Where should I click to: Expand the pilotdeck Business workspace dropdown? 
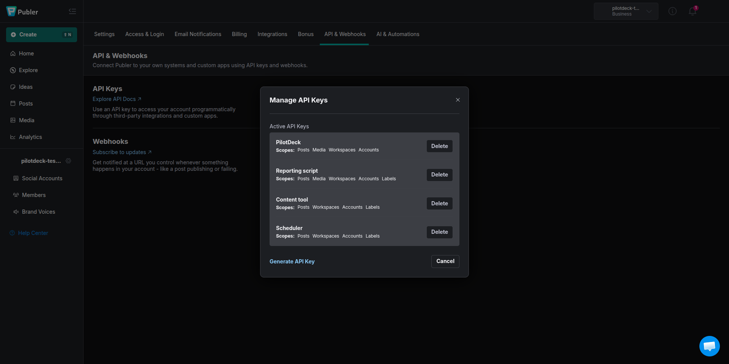(x=626, y=11)
